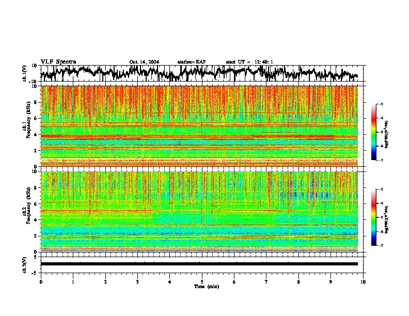The image size is (409, 316).
Task: Click the "4" kHz tick of ch.1 spectrogram
Action: click(x=36, y=135)
